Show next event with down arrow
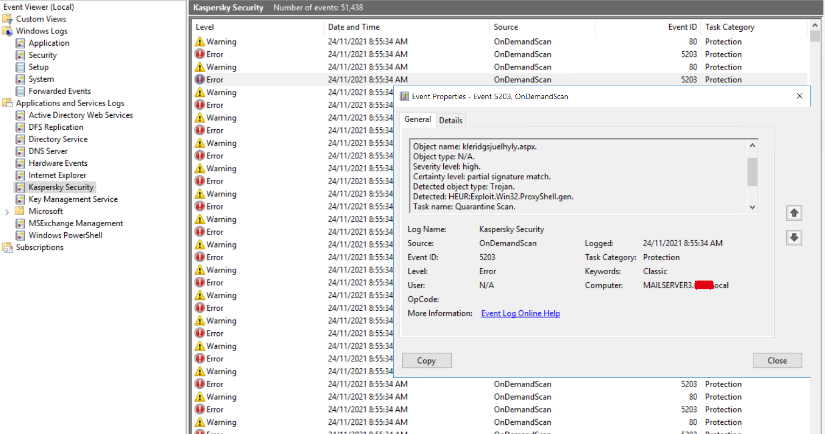Viewport: 825px width, 434px height. point(794,237)
